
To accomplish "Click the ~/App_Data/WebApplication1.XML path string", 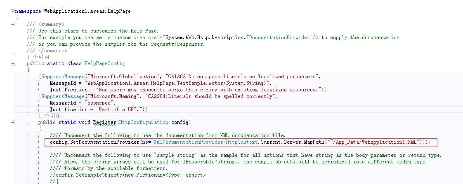I will coord(373,142).
